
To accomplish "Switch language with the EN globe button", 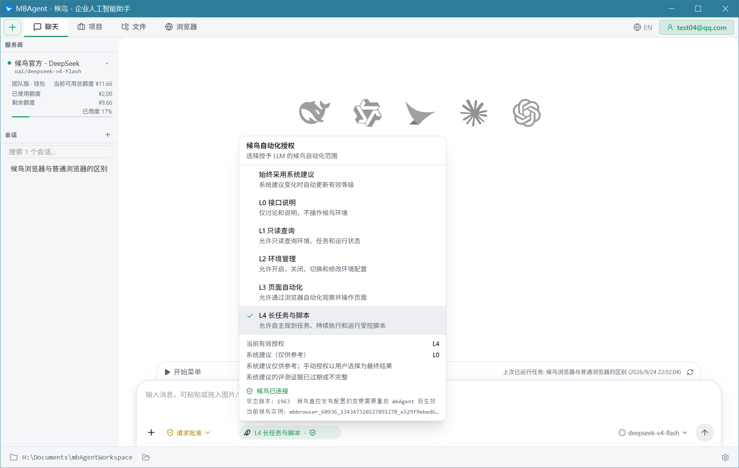I will tap(643, 27).
